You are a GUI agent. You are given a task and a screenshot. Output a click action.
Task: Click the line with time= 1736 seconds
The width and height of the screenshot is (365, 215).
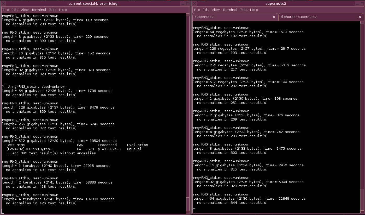click(x=57, y=91)
